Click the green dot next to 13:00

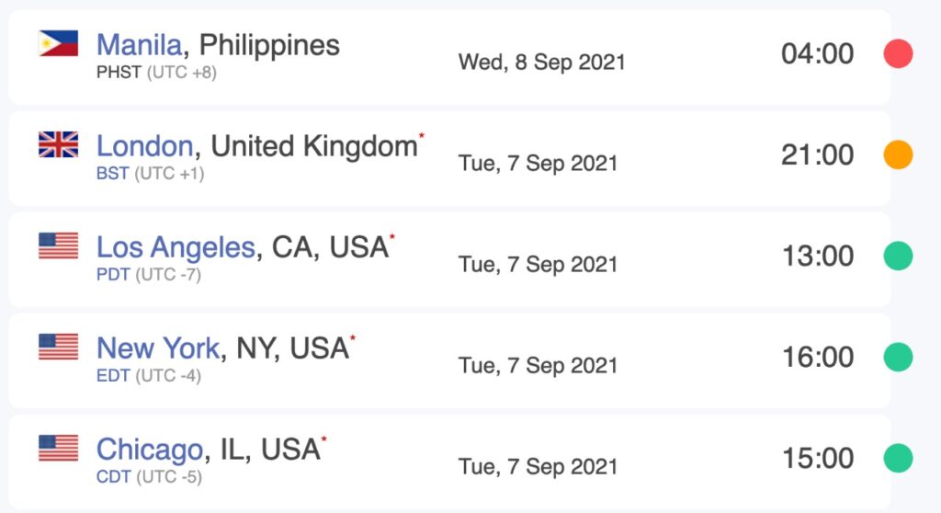point(898,256)
